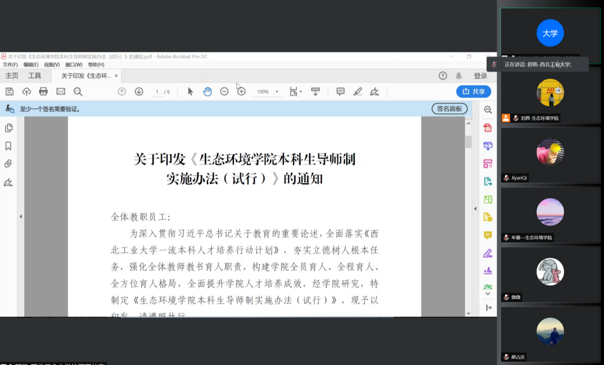The height and width of the screenshot is (365, 604).
Task: Expand the left navigation pane arrow
Action: click(20, 217)
